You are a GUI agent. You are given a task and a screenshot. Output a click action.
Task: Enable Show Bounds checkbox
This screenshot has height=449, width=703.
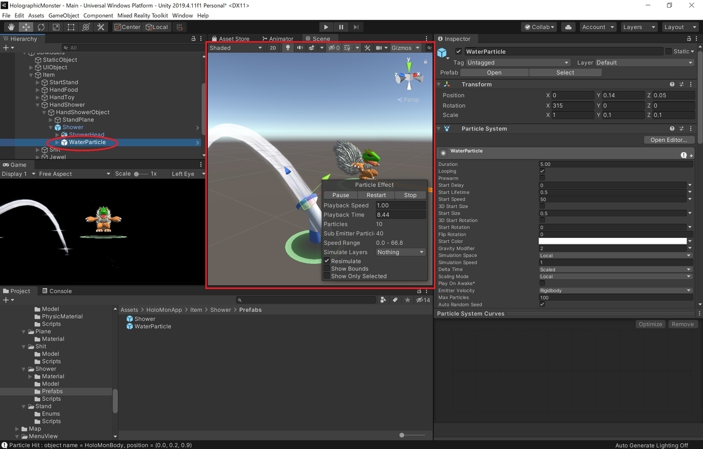click(327, 268)
